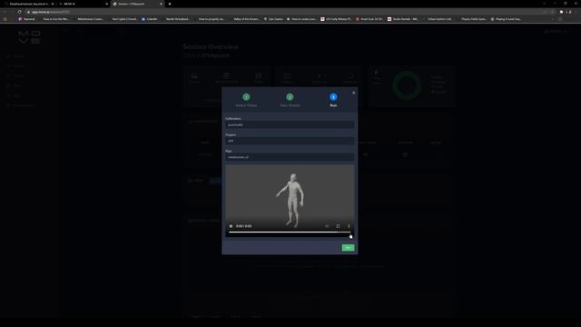Mute the preview video volume
Image resolution: width=581 pixels, height=327 pixels.
click(327, 226)
